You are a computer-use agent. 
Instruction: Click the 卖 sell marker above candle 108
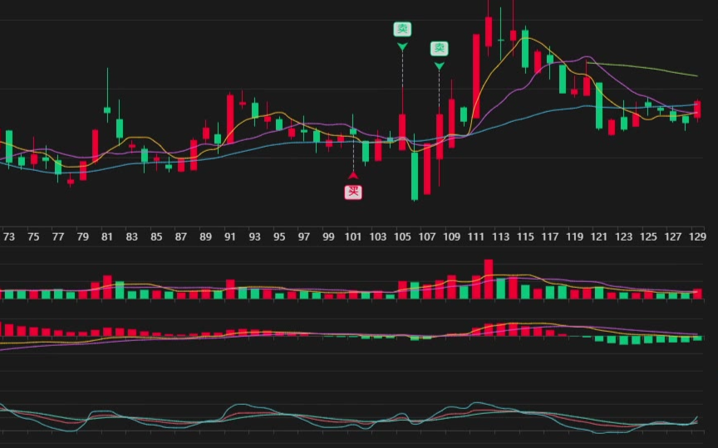pyautogui.click(x=439, y=48)
